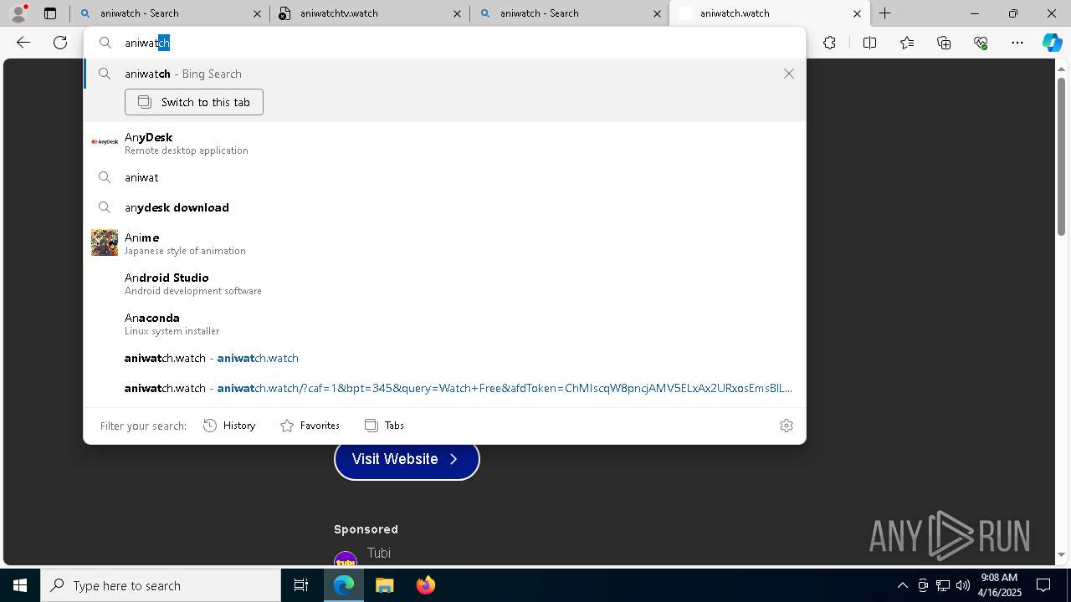Choose the AnyDesk suggestion
The image size is (1071, 602).
[444, 142]
